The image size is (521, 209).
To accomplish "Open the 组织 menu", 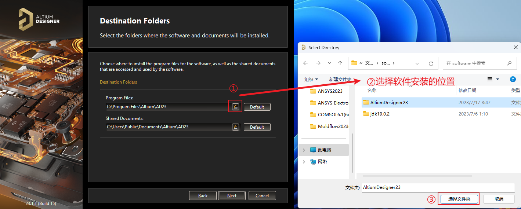I will (311, 79).
